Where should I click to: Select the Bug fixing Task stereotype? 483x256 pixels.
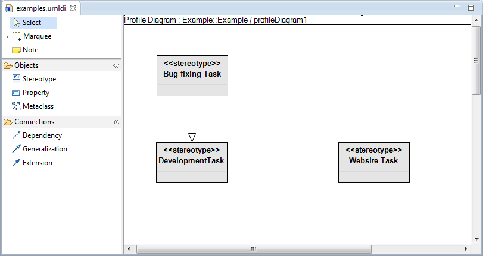192,75
